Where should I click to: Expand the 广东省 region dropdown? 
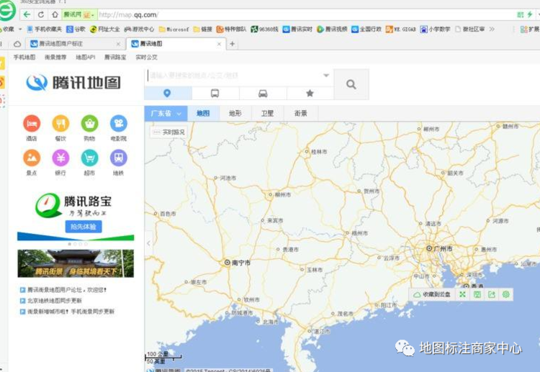click(165, 113)
